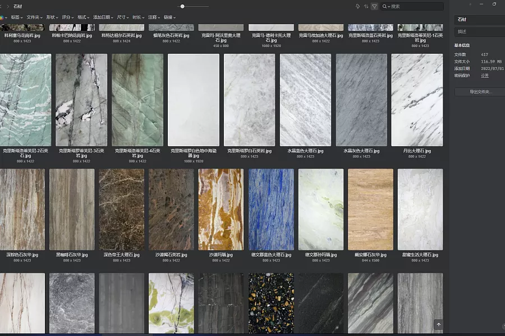The image size is (505, 336).
Task: Open the 评分 filter menu
Action: [68, 17]
